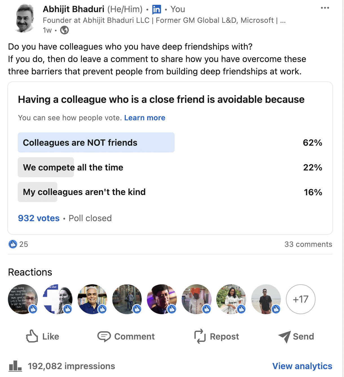Open the '932 votes' voter list
The width and height of the screenshot is (344, 377).
click(x=39, y=218)
